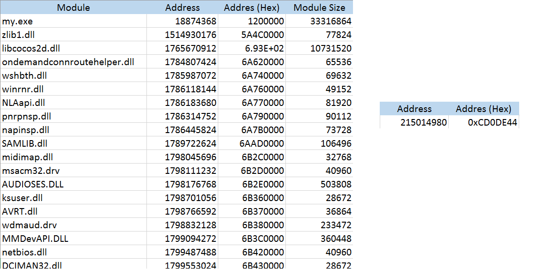Click Addres (Hex) header in small table

[x=483, y=109]
